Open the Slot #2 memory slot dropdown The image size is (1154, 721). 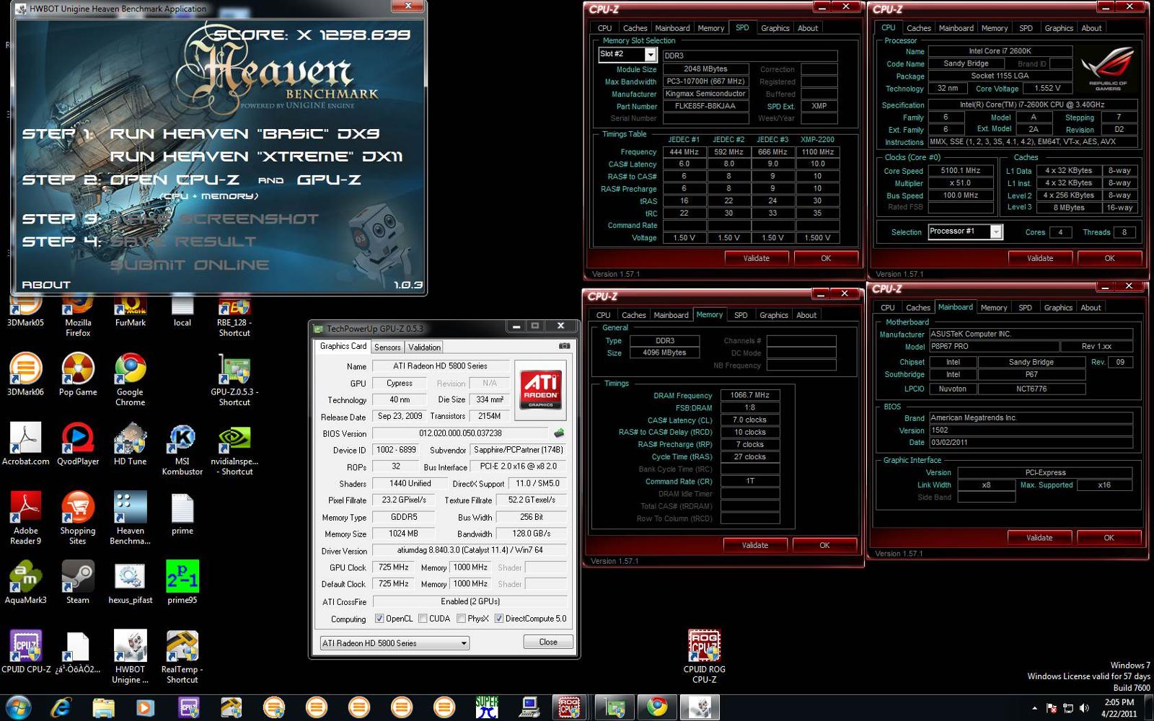click(651, 55)
